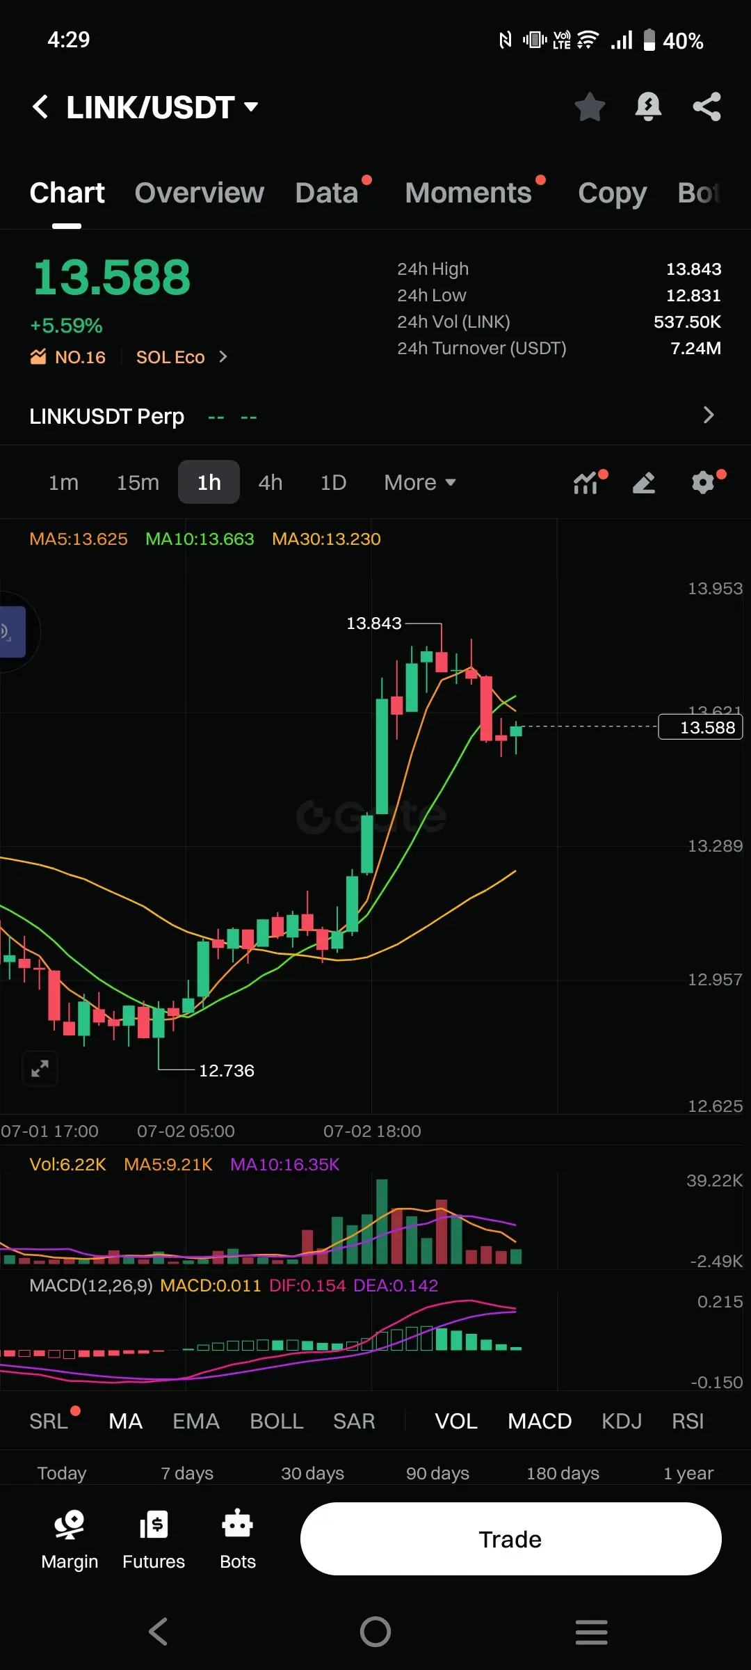Viewport: 751px width, 1670px height.
Task: Tap the 12.736 low price marker
Action: [227, 1070]
